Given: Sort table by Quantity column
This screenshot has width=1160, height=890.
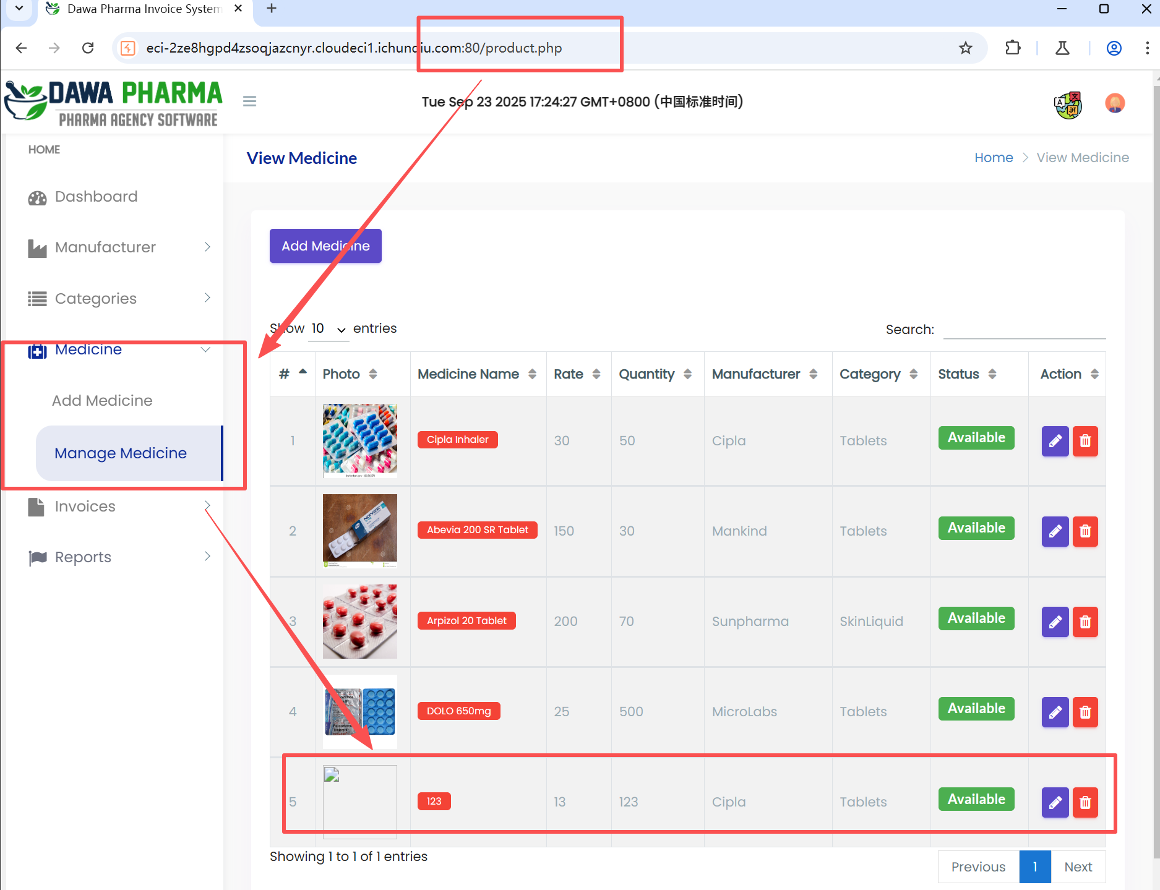Looking at the screenshot, I should [656, 374].
